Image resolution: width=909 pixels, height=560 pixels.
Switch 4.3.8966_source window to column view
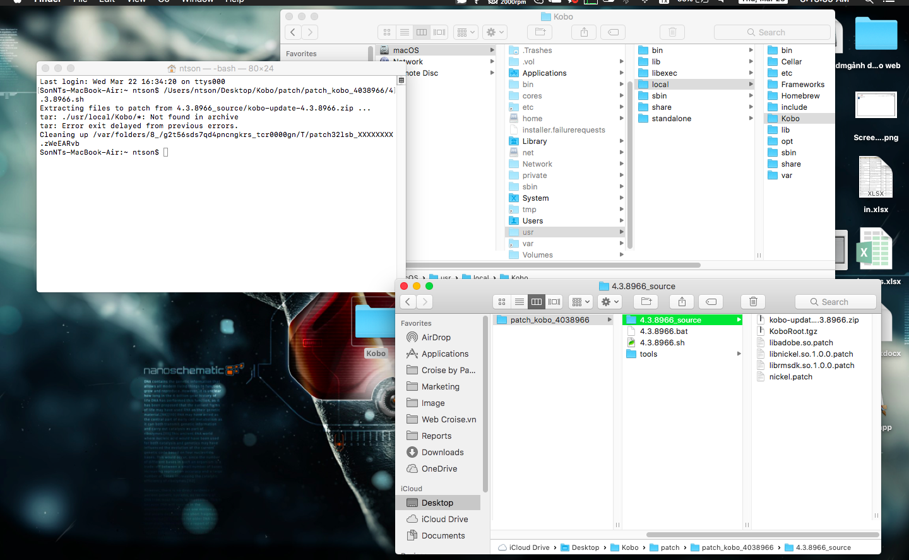coord(537,302)
